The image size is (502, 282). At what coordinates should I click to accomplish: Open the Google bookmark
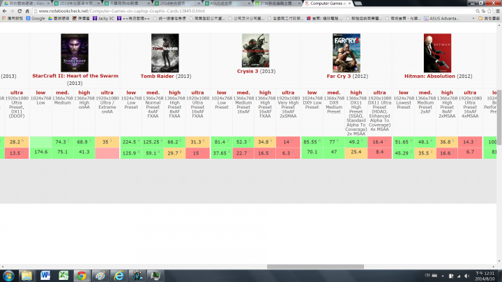[x=36, y=19]
